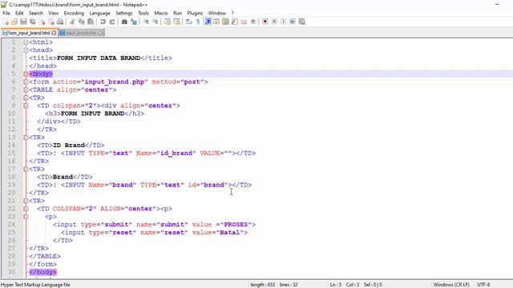Click the Zoom In toolbar icon
This screenshot has width=513, height=288.
[x=146, y=22]
